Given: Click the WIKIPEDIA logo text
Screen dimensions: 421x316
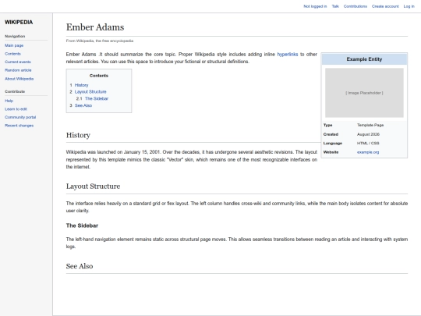Looking at the screenshot, I should point(19,22).
